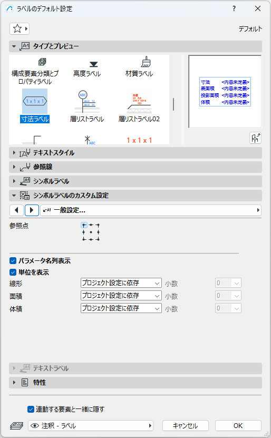Open the favorites star button
The image size is (271, 438).
coord(20,28)
